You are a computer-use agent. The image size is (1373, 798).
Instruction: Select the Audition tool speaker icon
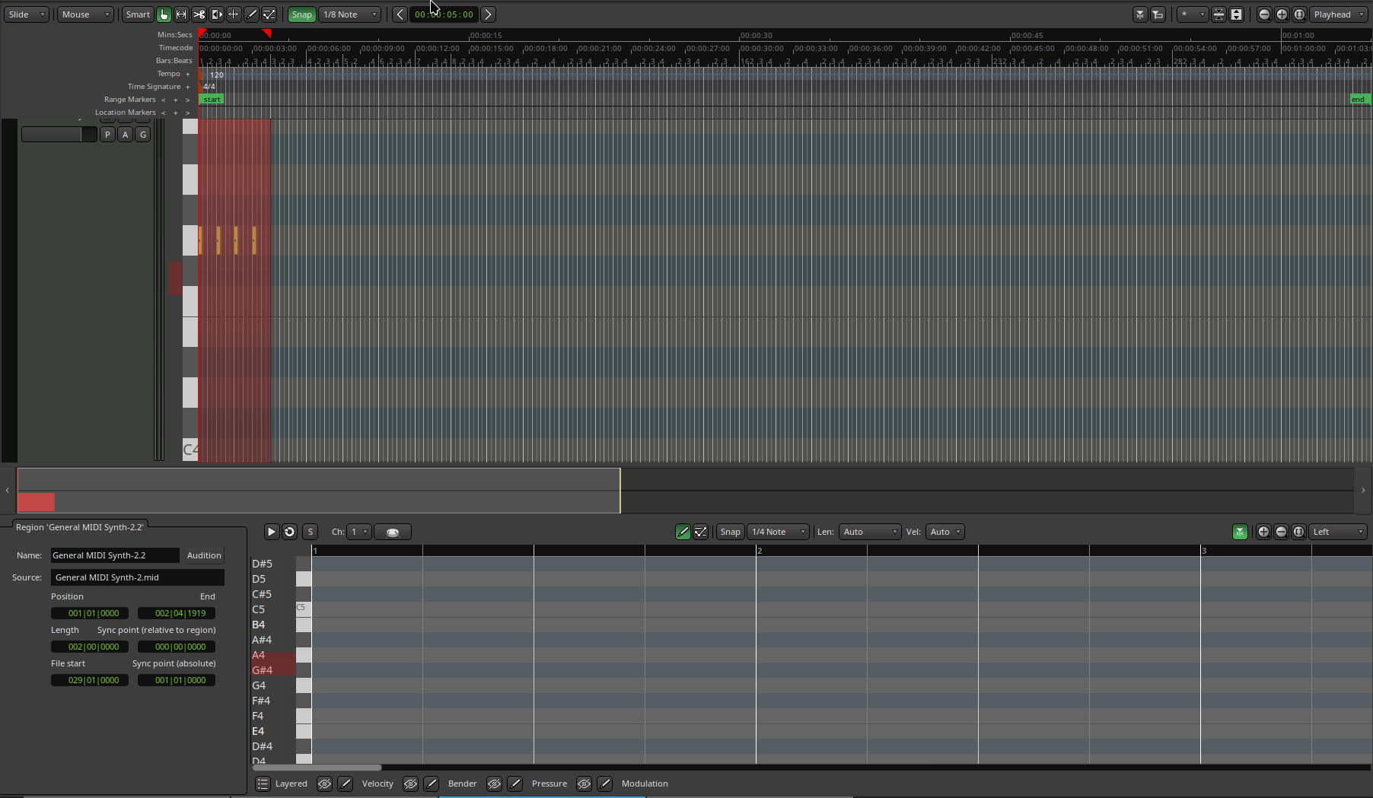coord(216,14)
